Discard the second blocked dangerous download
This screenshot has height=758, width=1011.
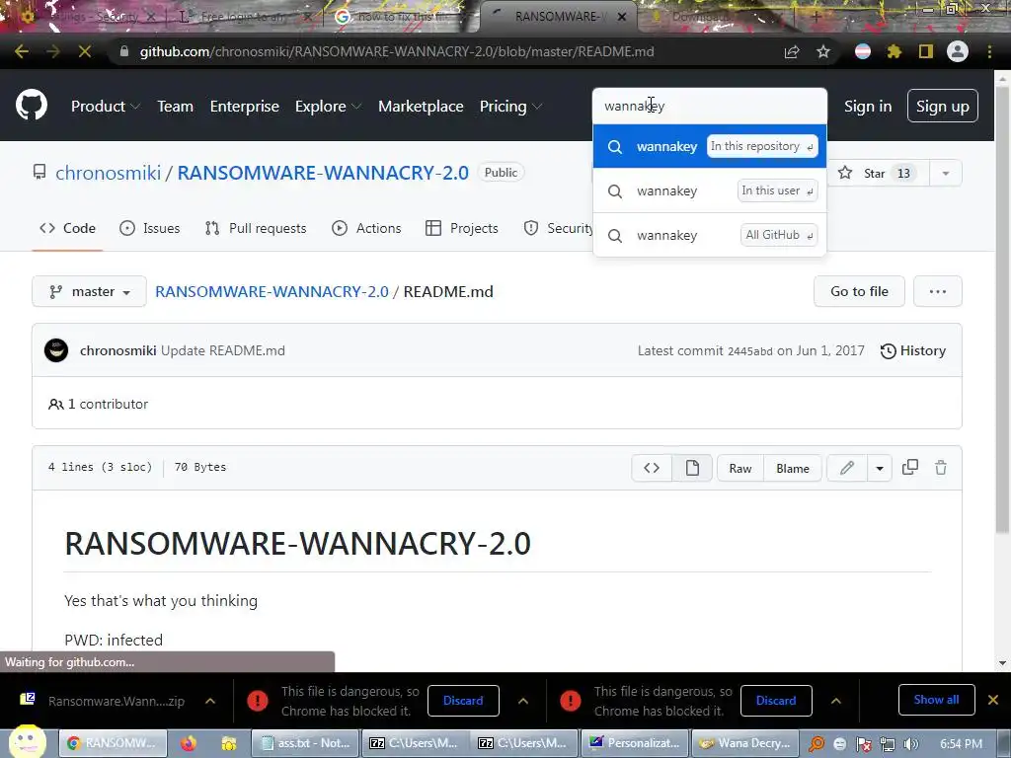click(x=776, y=701)
